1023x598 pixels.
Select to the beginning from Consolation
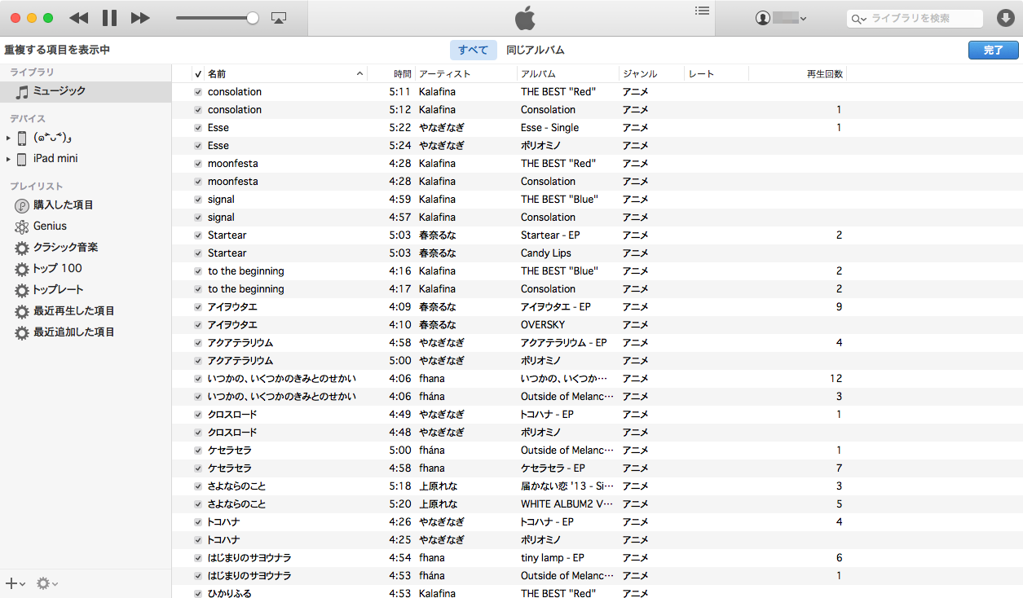(x=597, y=289)
